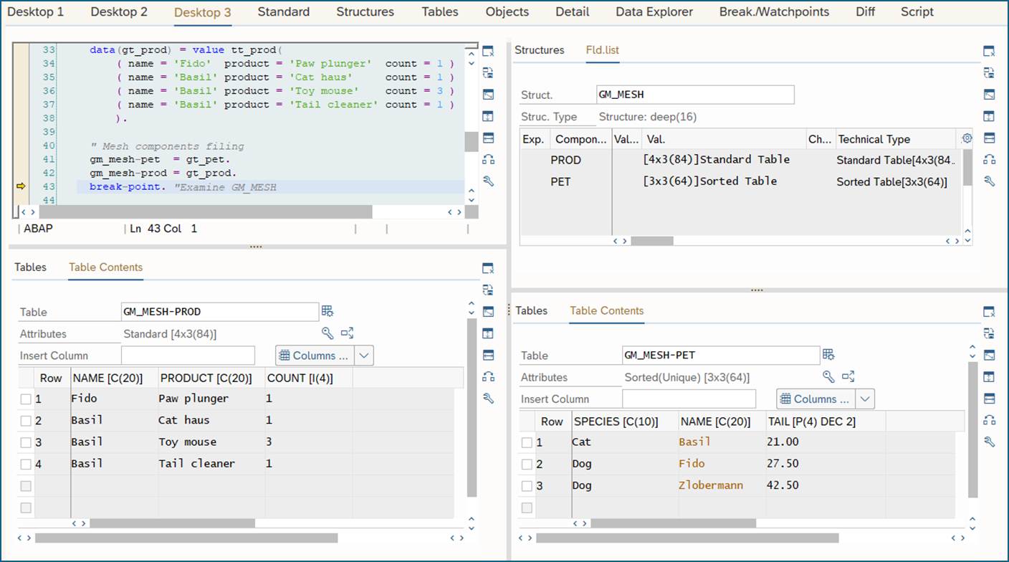Click the Columns button in GM_MESH-PROD panel
1009x562 pixels.
pos(315,356)
